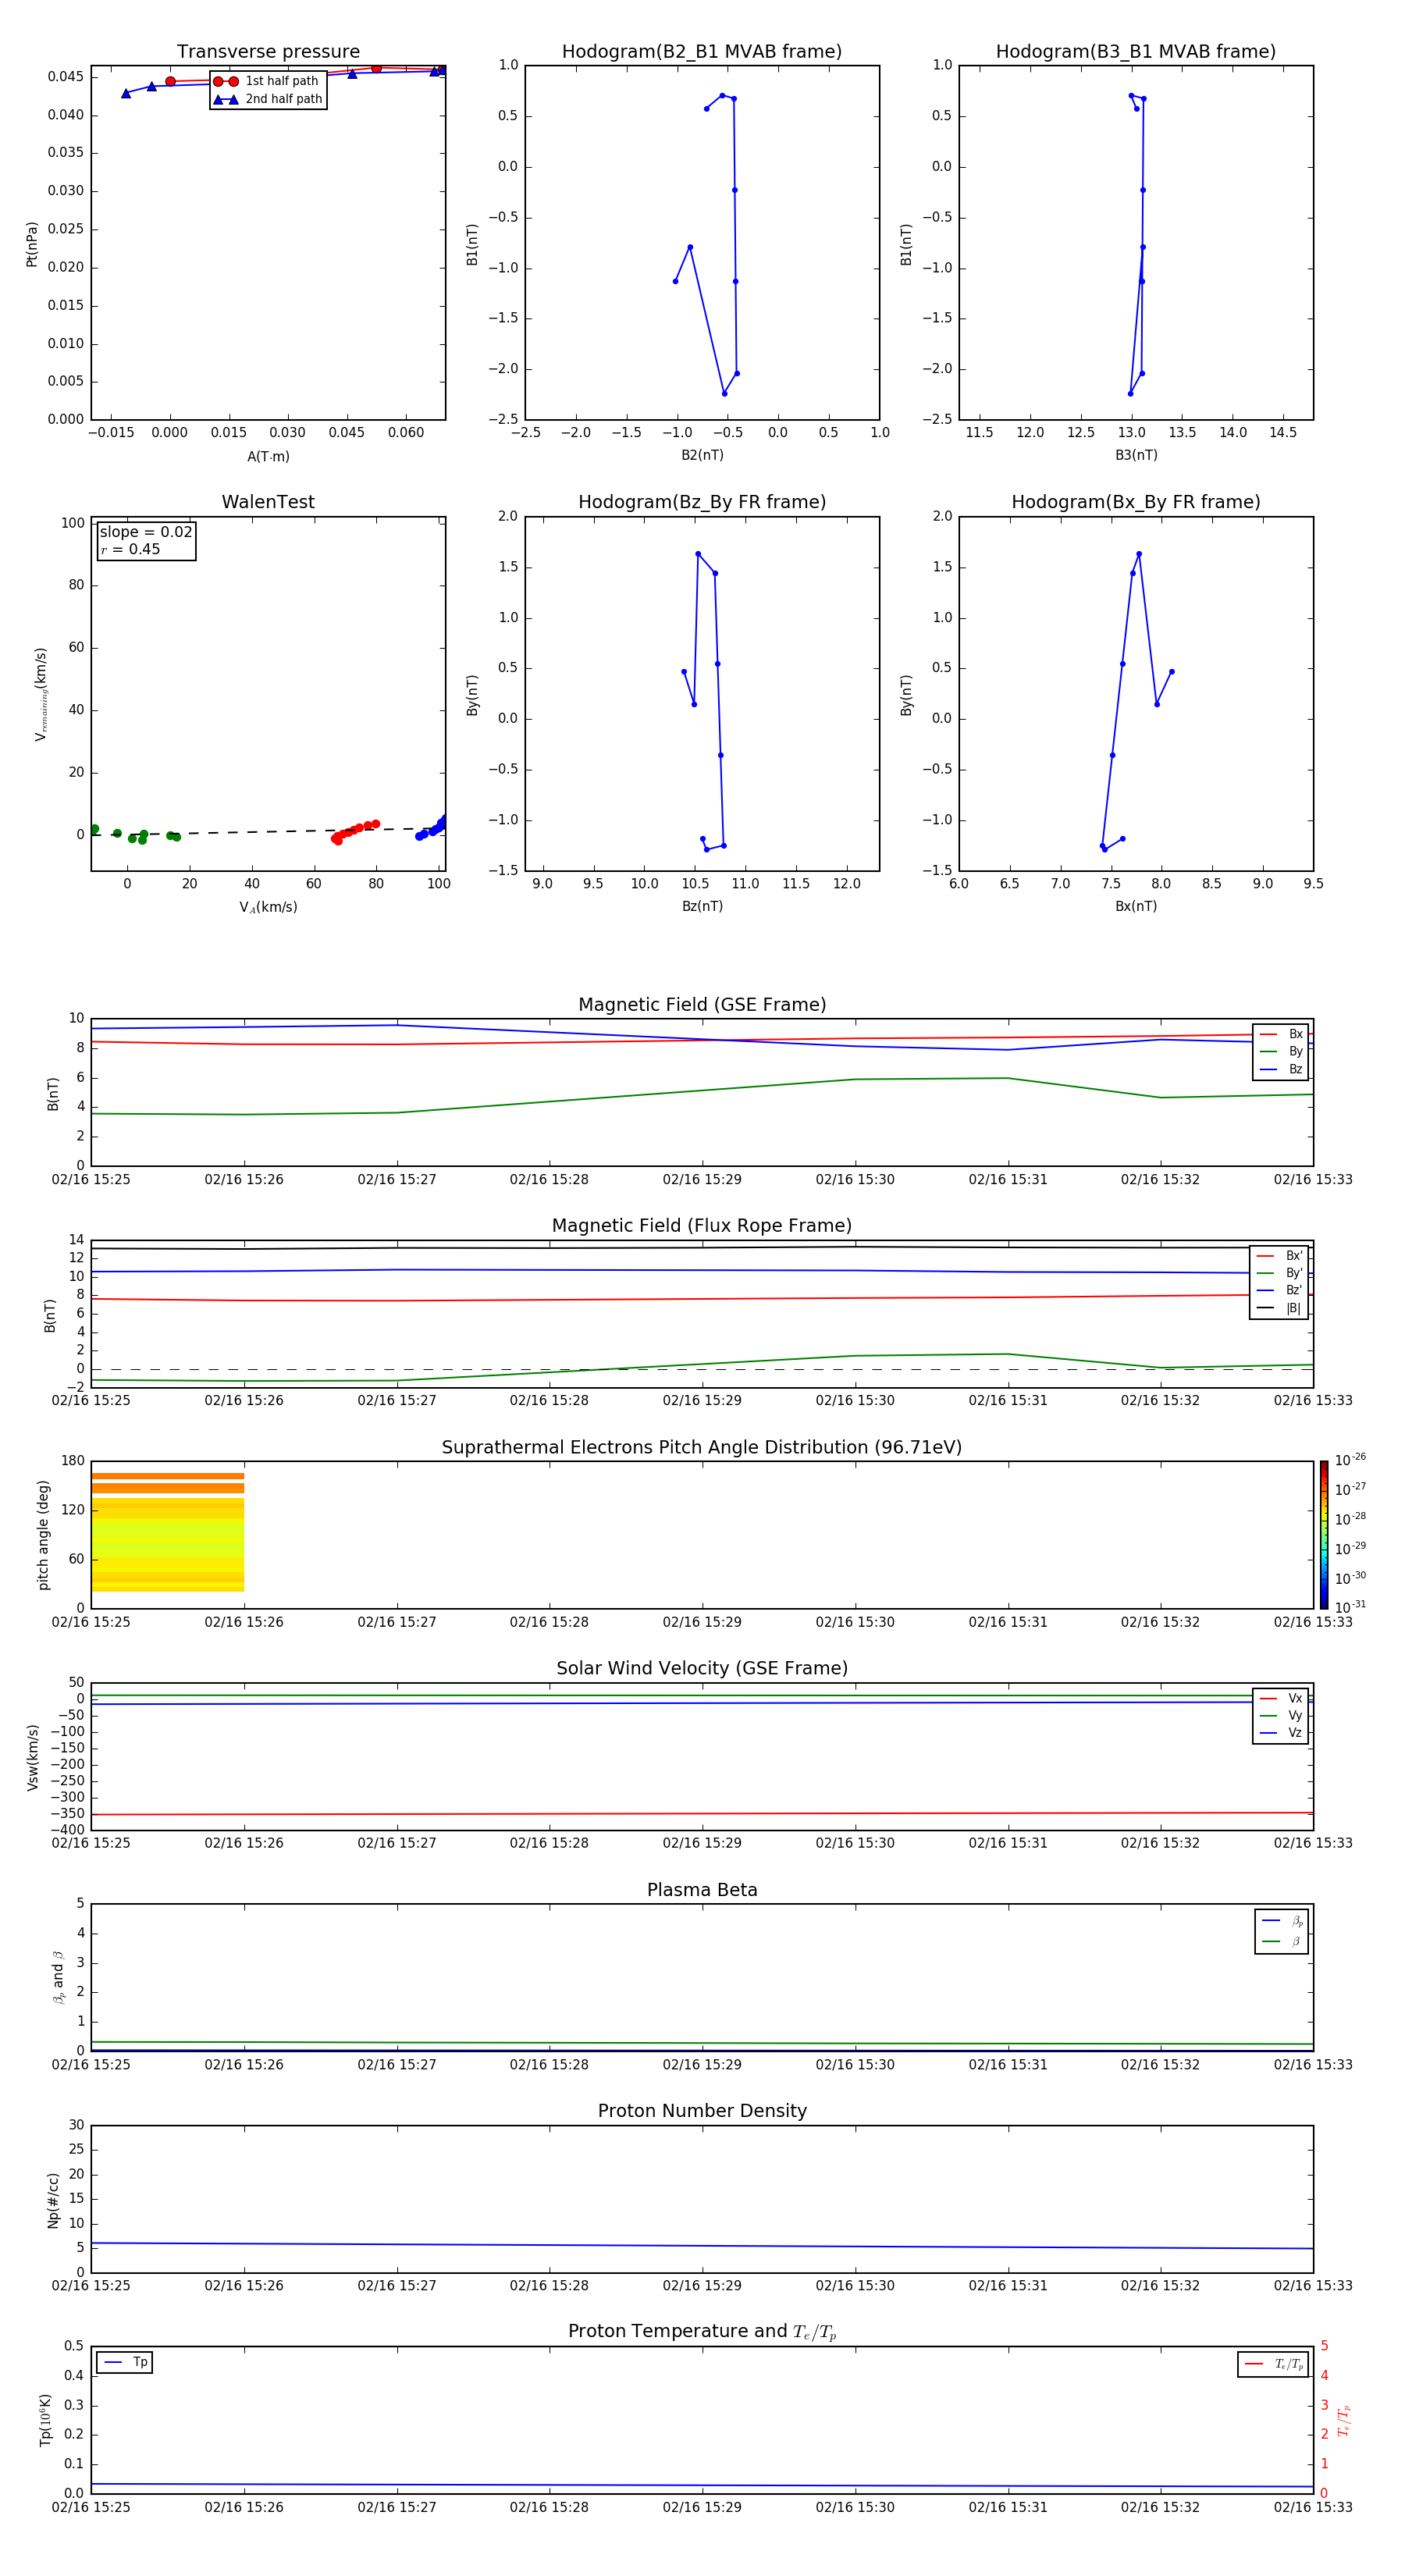
Task: Click the 'Solar Wind Velocity (GSE Frame)' title
Action: [702, 1669]
